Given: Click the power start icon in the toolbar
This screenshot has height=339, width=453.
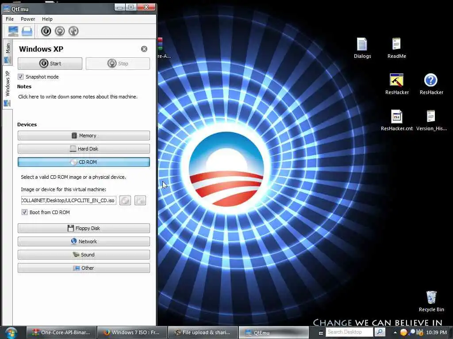Looking at the screenshot, I should click(x=46, y=31).
